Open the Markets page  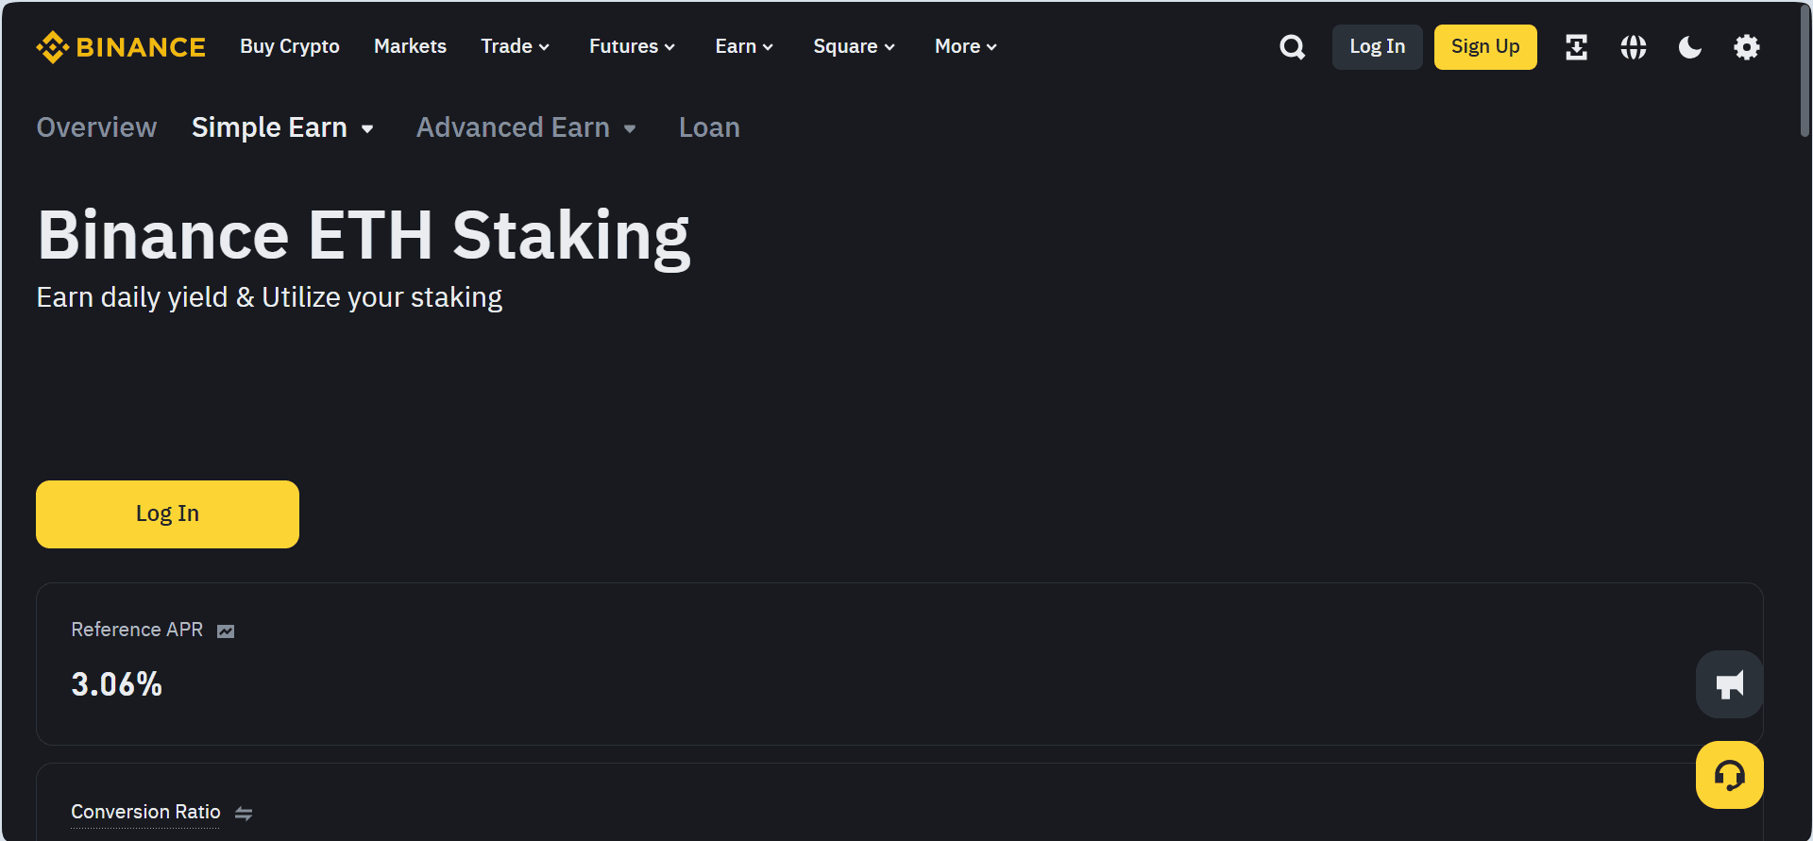pyautogui.click(x=410, y=46)
